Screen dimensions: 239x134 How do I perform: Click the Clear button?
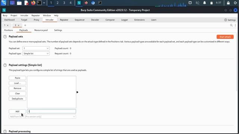pos(18,93)
